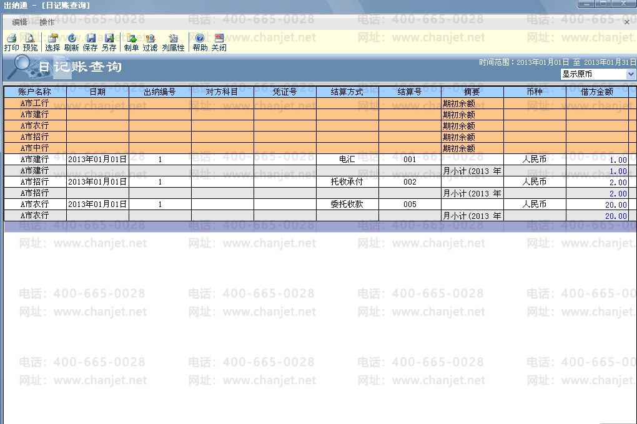The height and width of the screenshot is (424, 637).
Task: Select the 电汇 settlement row cell
Action: coord(347,159)
